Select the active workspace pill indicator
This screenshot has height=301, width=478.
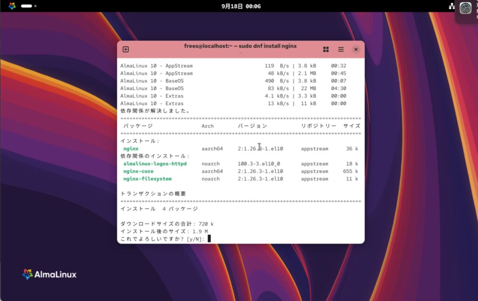27,6
